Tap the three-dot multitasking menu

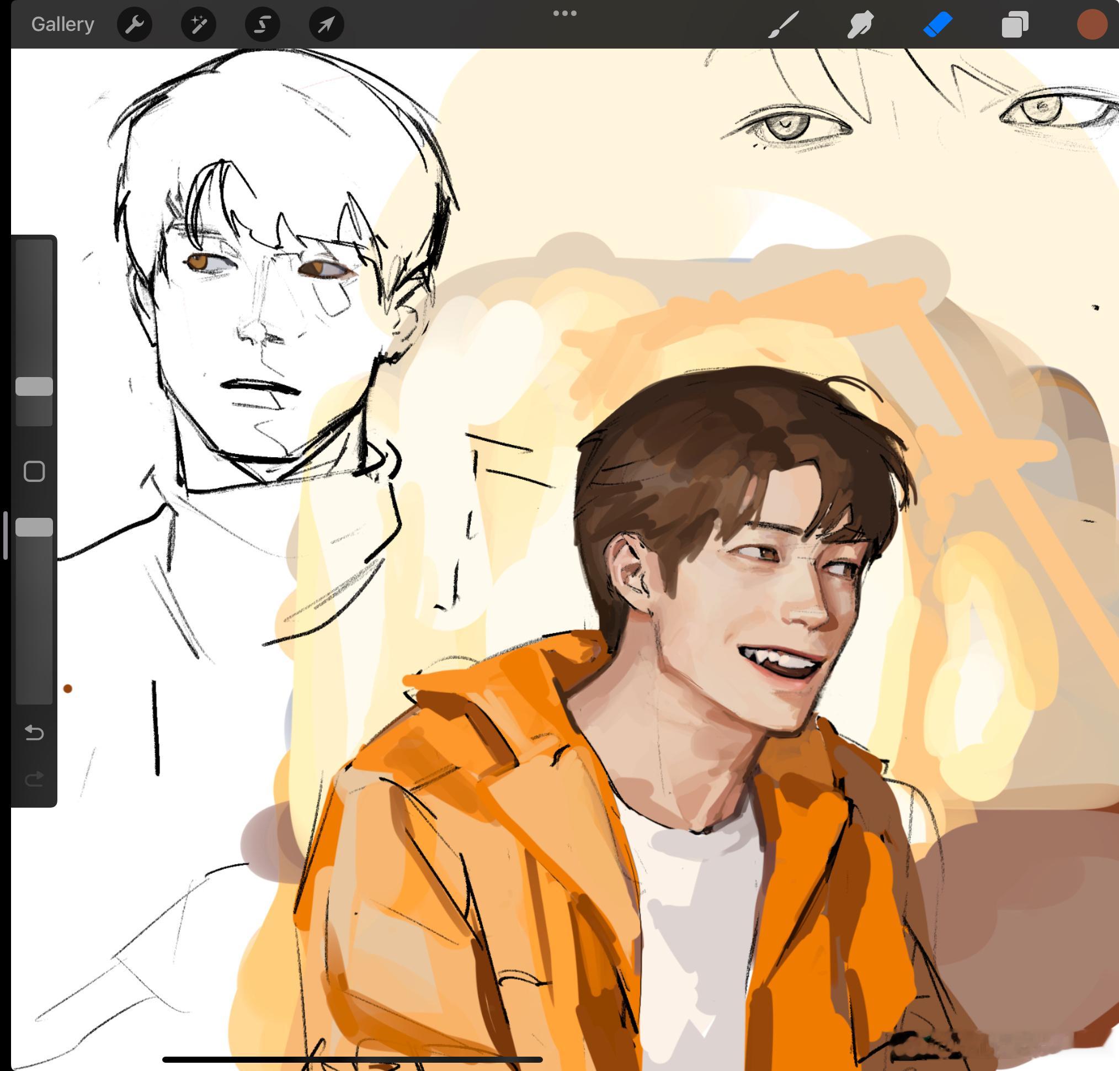tap(564, 13)
